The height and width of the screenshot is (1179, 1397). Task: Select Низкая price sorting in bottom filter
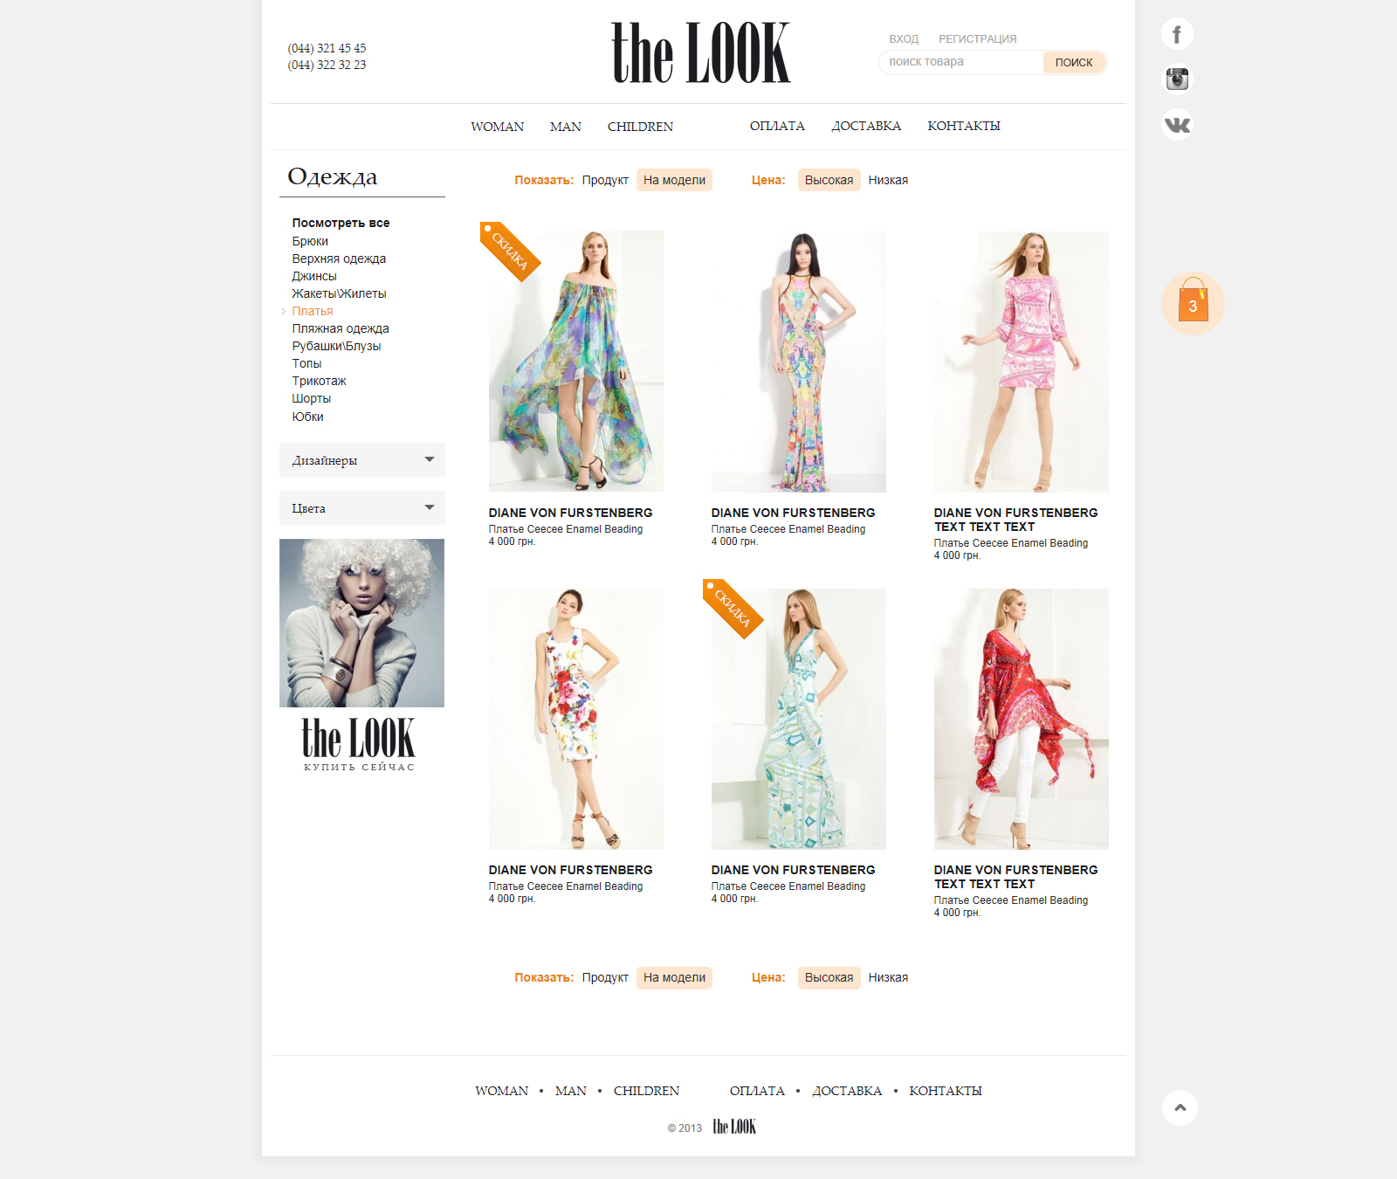pos(888,977)
